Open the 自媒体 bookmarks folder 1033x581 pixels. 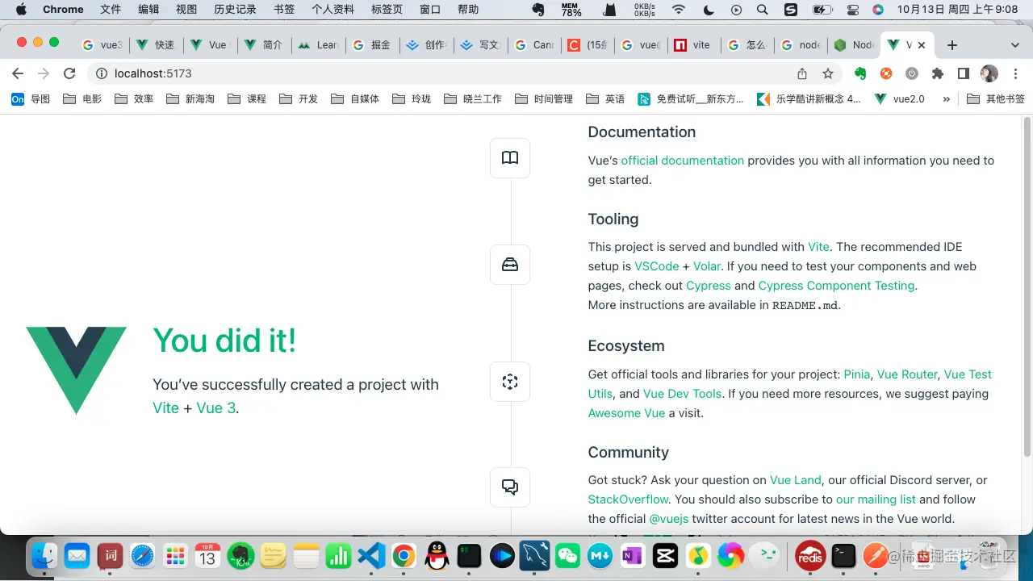click(x=355, y=99)
